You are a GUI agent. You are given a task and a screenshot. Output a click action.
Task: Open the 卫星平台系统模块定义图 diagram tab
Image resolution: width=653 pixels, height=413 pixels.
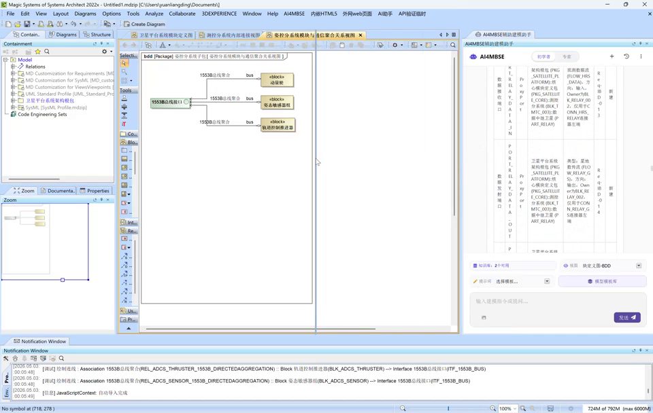[162, 35]
